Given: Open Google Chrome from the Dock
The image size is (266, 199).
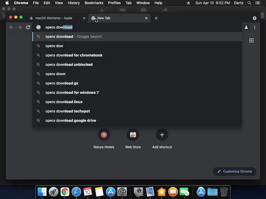Looking at the screenshot, I should [x=65, y=192].
